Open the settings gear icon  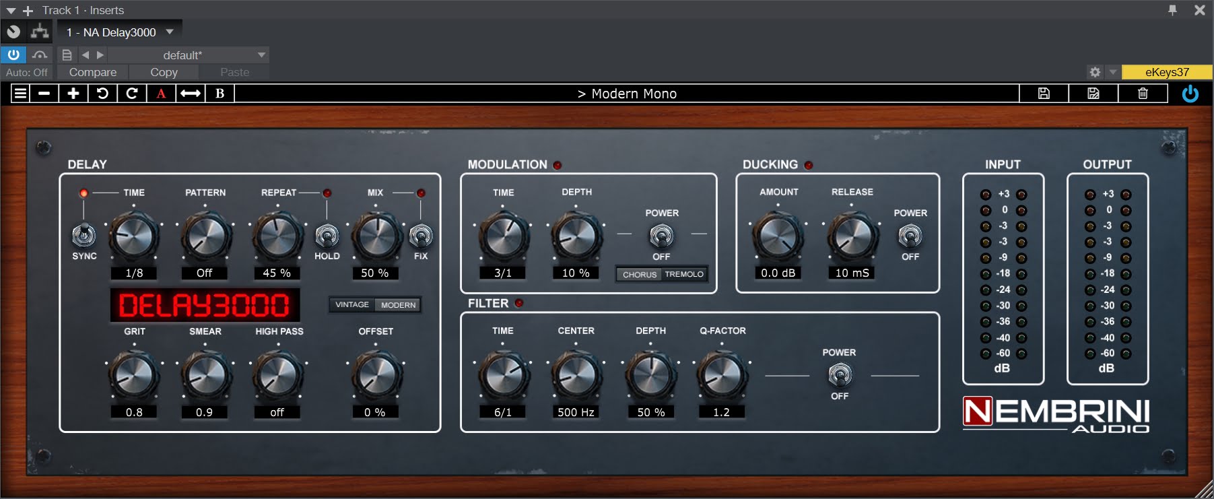click(1095, 72)
